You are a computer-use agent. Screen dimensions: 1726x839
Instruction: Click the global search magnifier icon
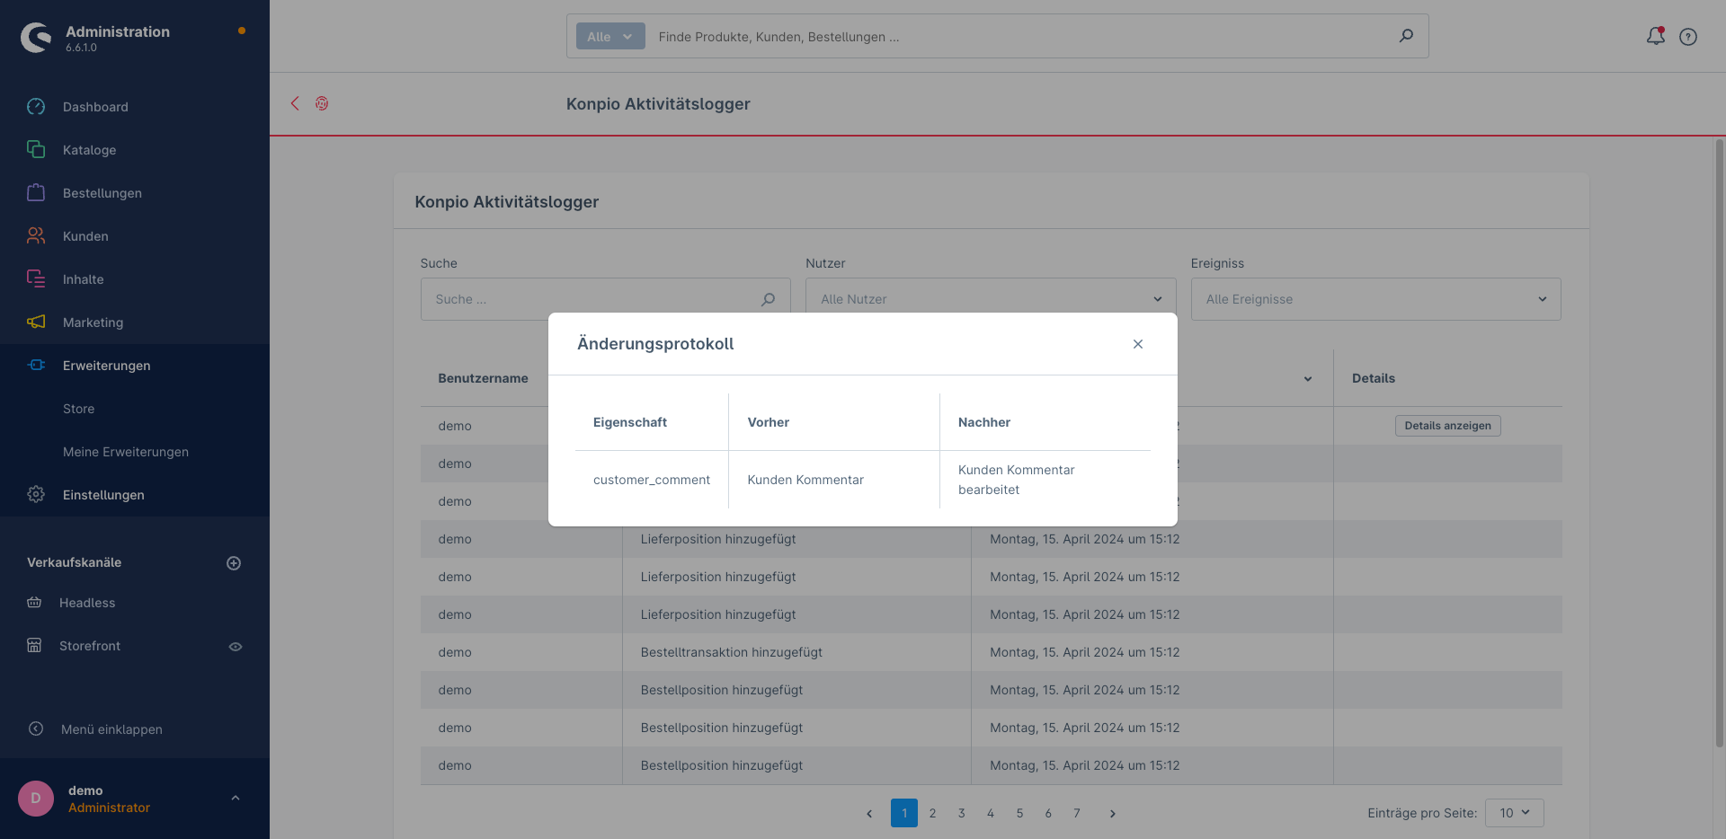click(x=1406, y=36)
